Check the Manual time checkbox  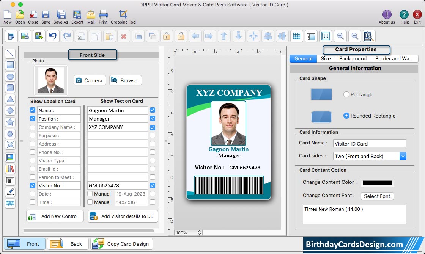click(90, 202)
